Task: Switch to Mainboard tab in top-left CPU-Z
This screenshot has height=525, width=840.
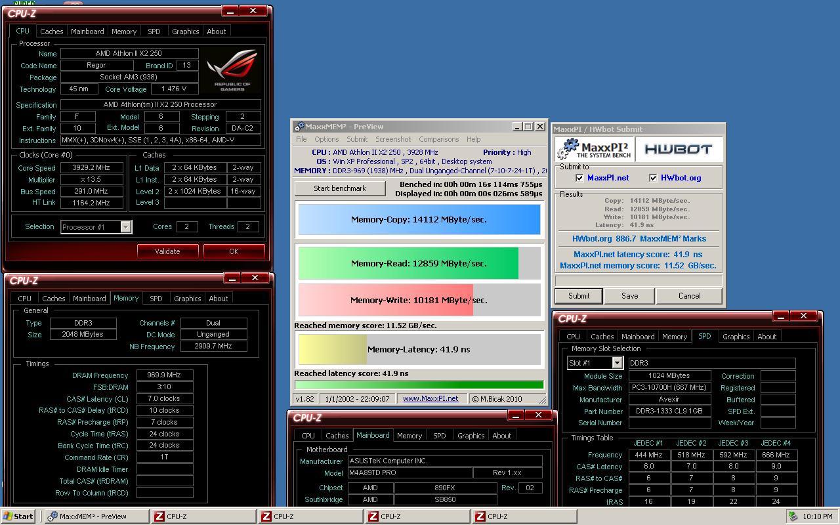Action: (x=87, y=31)
